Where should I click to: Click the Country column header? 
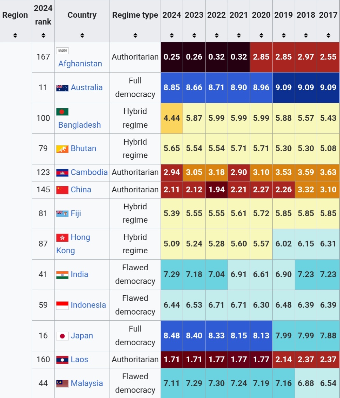(x=82, y=15)
